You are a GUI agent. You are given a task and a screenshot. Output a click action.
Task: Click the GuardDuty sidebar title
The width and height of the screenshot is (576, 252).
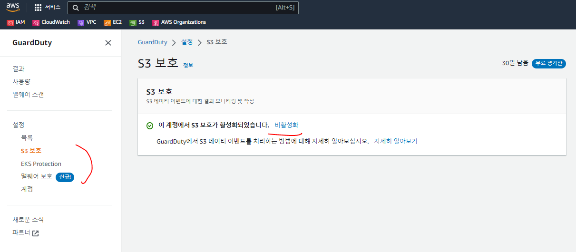click(x=32, y=43)
